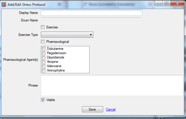
Task: Click the Display Name text field
Action: (91, 13)
